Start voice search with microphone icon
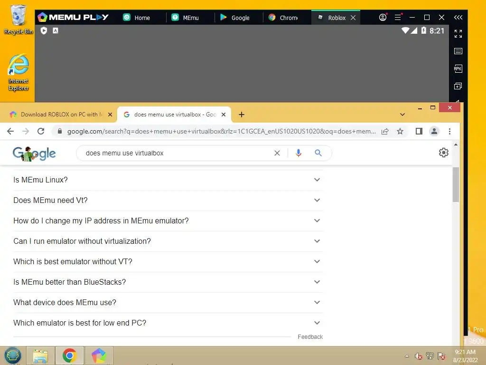Screen dimensions: 486x365 (x=298, y=153)
